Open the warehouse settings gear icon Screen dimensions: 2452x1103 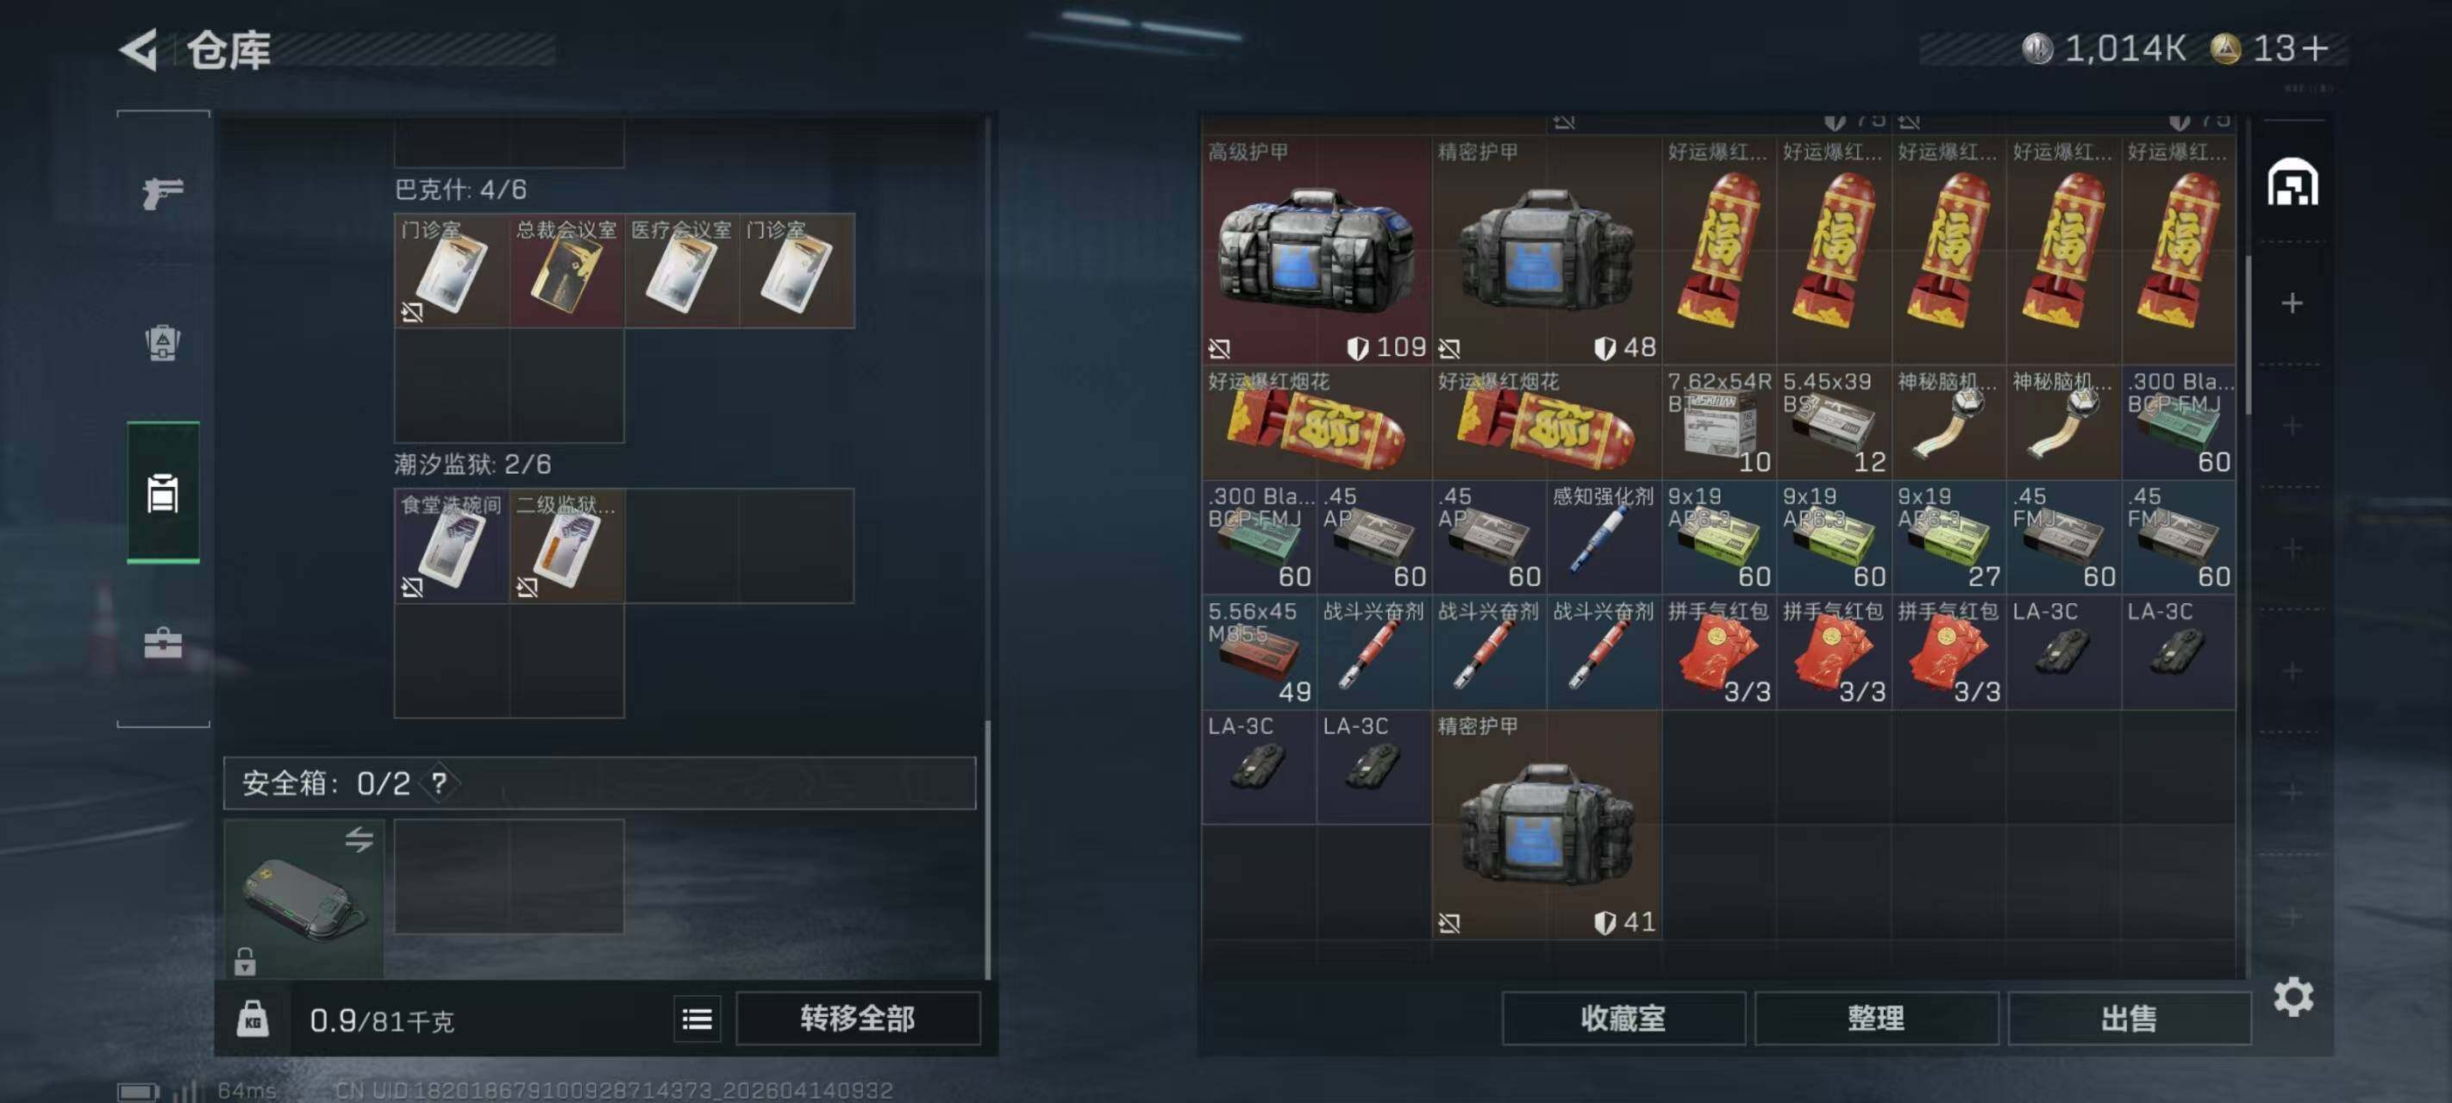[2293, 996]
